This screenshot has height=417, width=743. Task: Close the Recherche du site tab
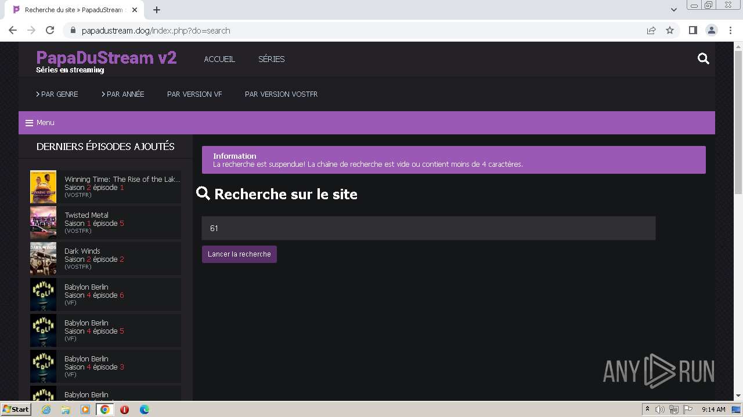(x=135, y=10)
